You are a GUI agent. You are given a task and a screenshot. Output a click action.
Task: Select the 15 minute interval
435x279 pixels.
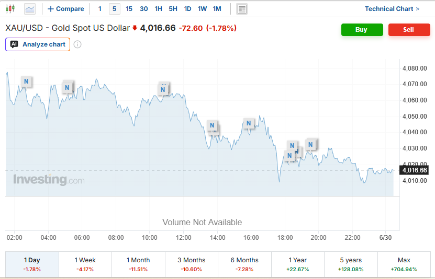[x=129, y=9]
